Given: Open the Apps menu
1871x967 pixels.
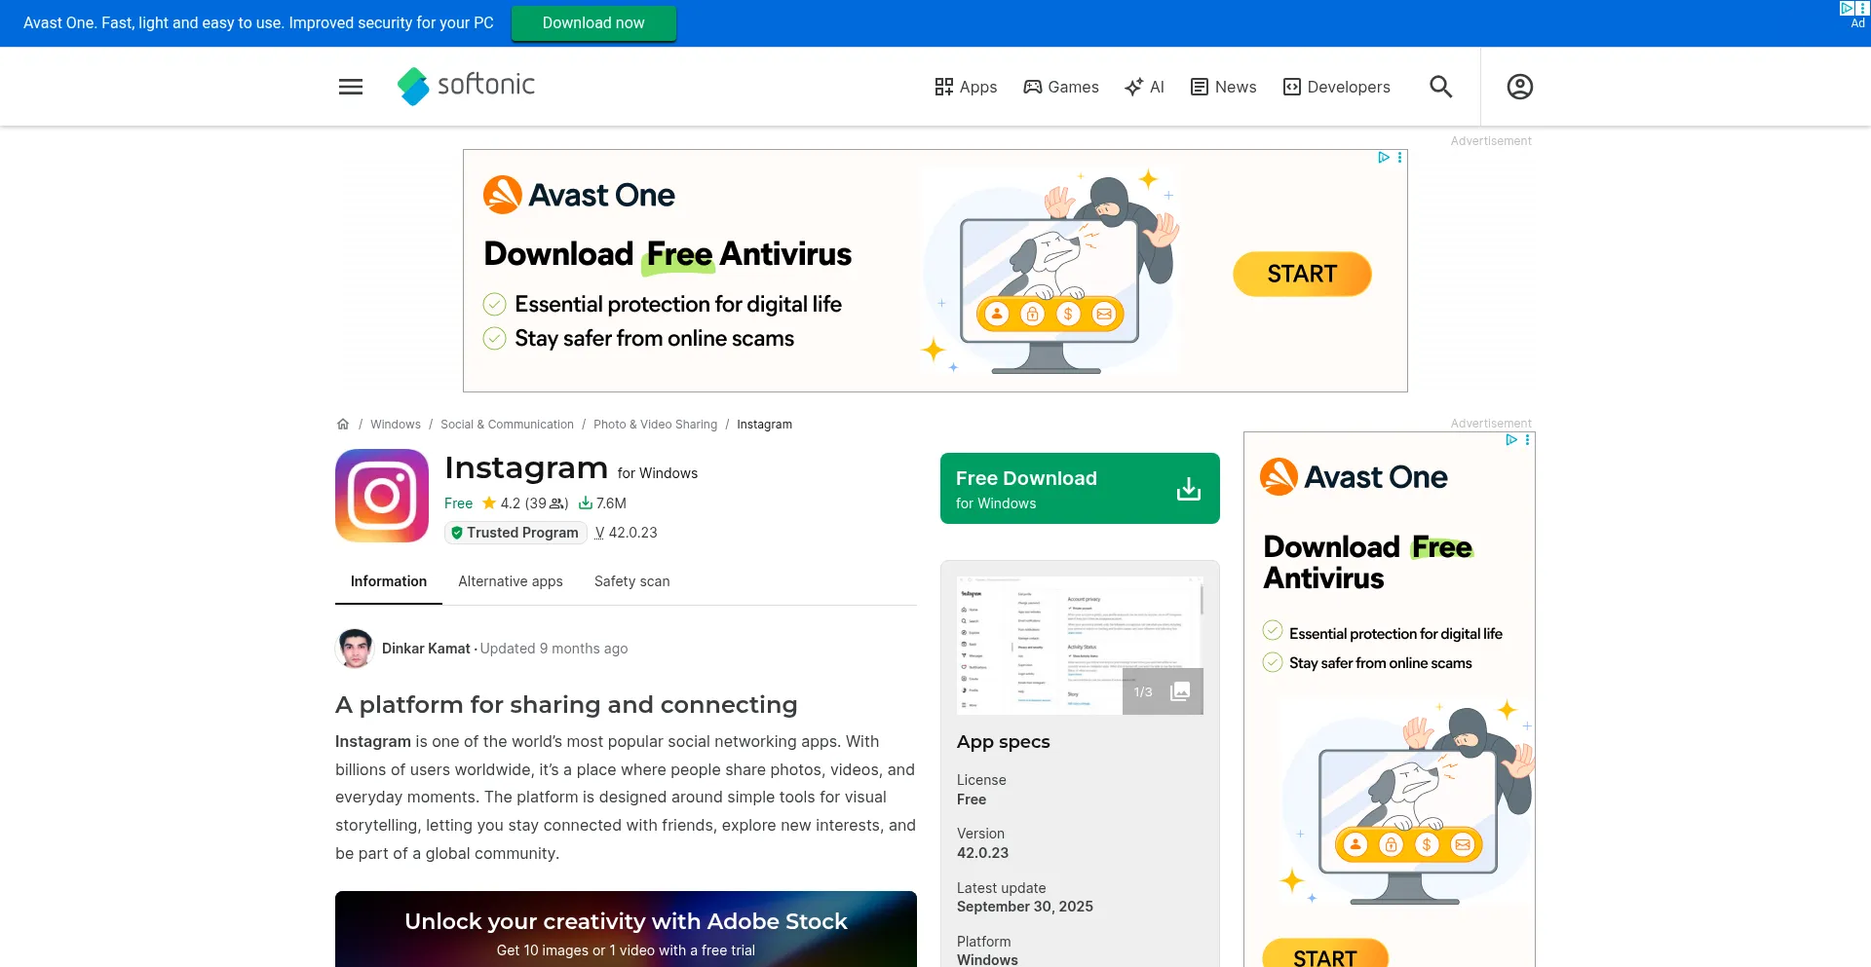Looking at the screenshot, I should (x=966, y=87).
